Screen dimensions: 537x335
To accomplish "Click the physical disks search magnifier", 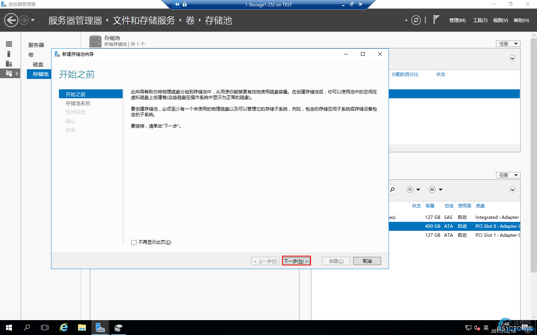I will point(392,189).
